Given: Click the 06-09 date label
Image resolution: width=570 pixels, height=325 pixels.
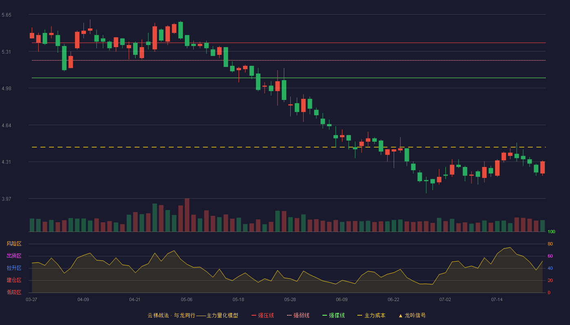Looking at the screenshot, I should (x=342, y=299).
